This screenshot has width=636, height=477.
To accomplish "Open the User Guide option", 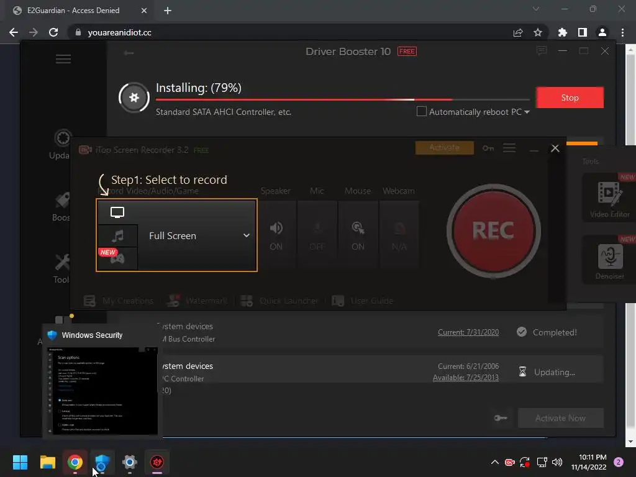I will [363, 301].
